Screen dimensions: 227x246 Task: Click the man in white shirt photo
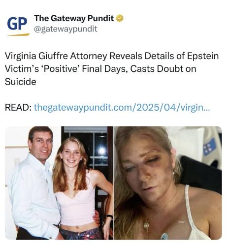(x=33, y=183)
